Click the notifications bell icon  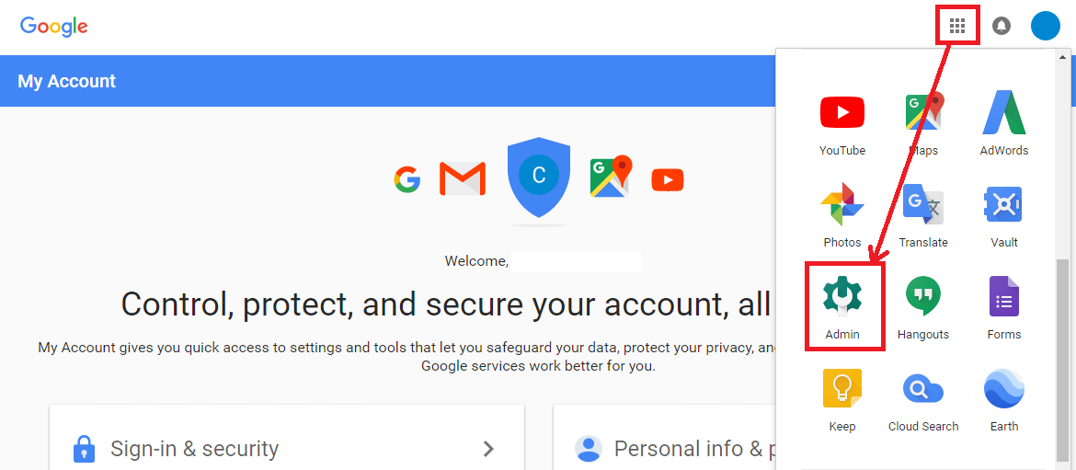1002,26
